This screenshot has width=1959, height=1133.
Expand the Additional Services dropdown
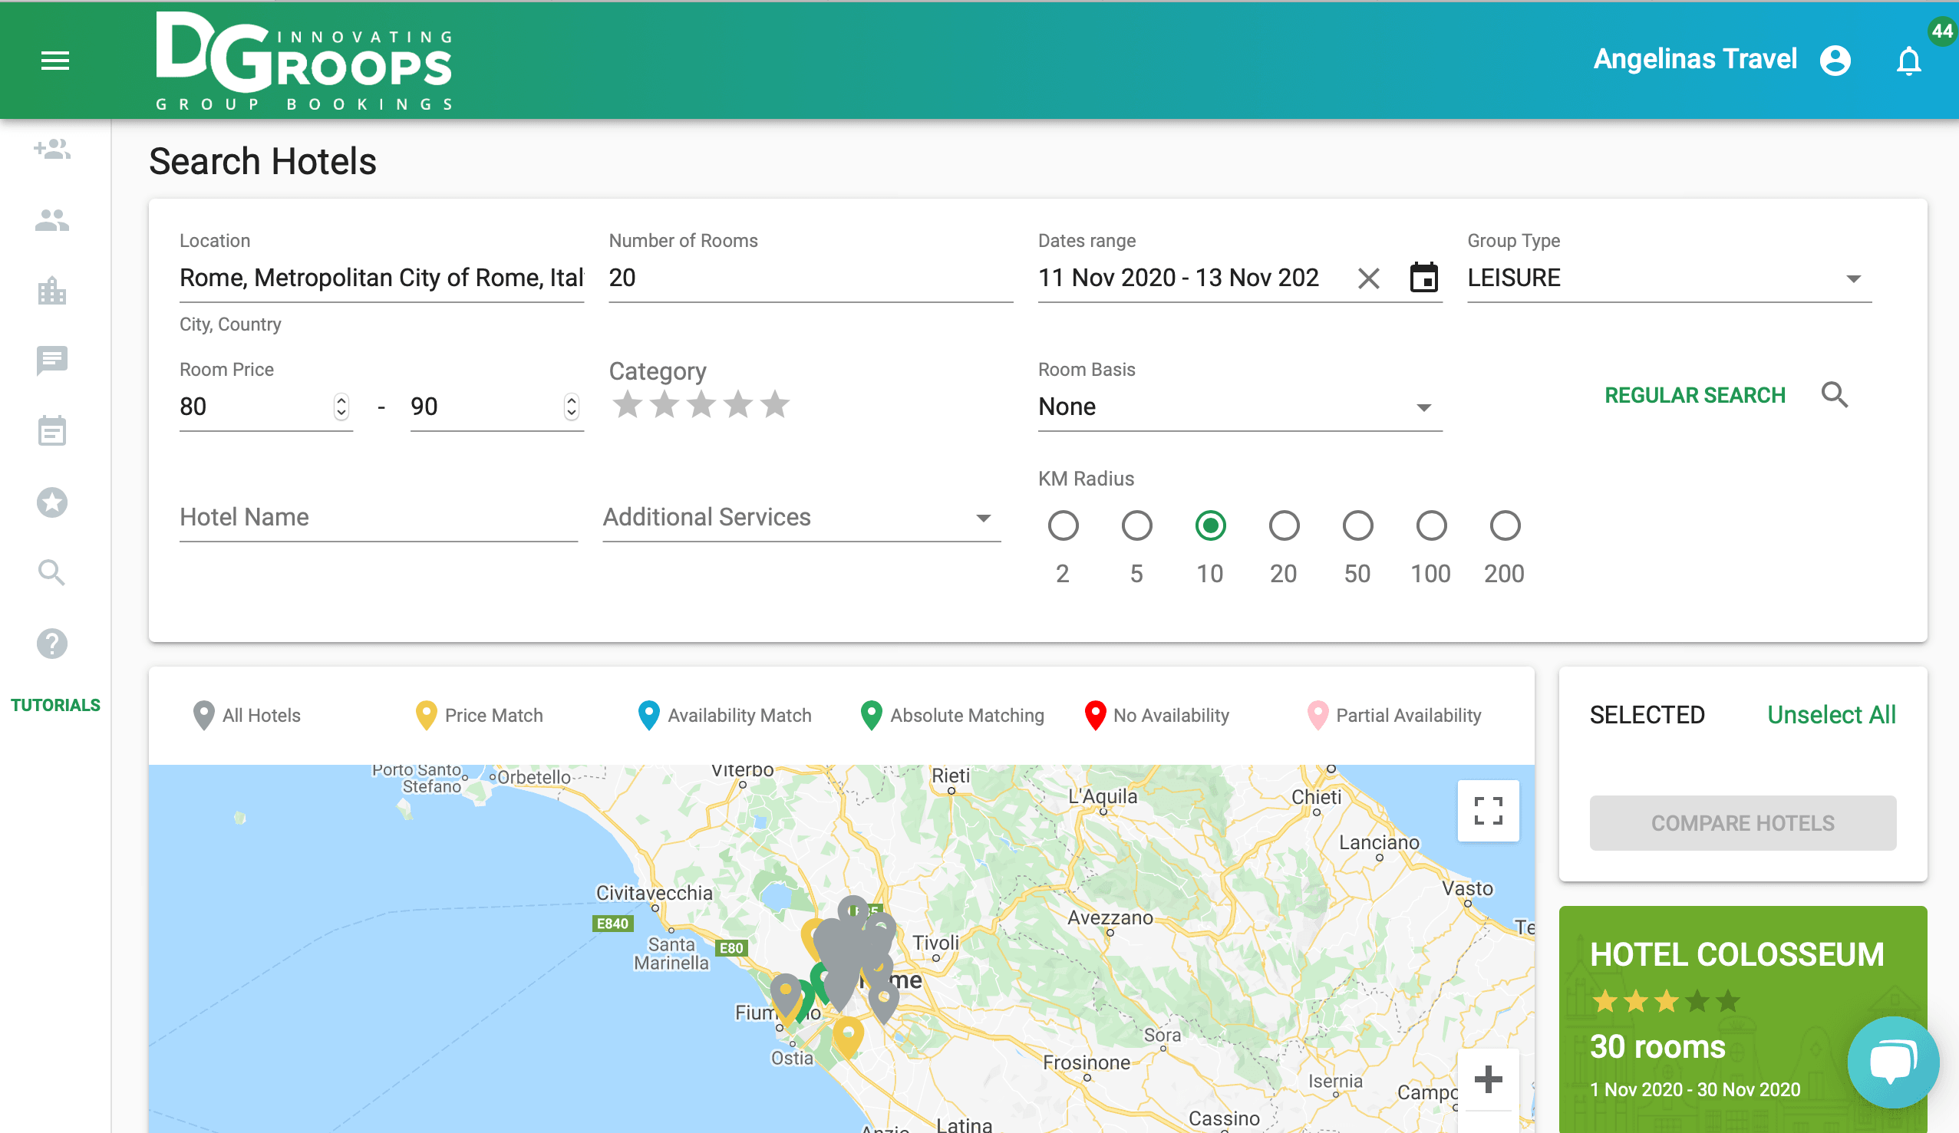(x=800, y=518)
